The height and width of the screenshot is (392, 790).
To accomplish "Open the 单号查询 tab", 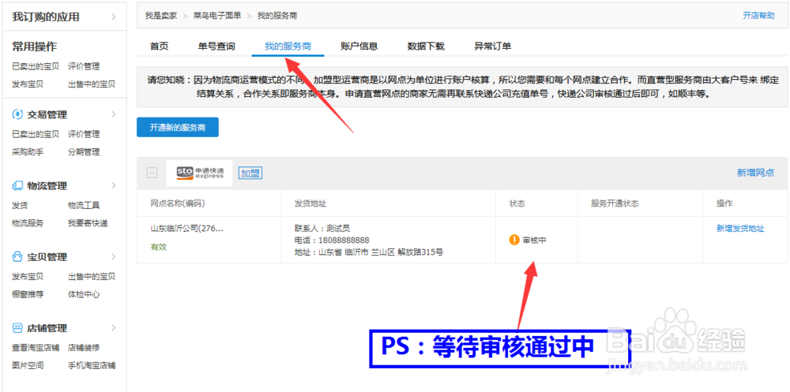I will [x=216, y=47].
